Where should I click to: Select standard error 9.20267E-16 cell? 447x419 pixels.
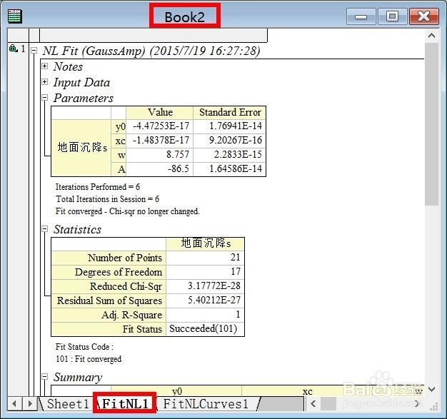point(230,140)
